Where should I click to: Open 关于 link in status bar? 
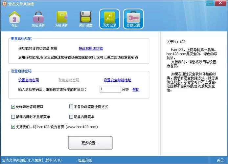220,160
